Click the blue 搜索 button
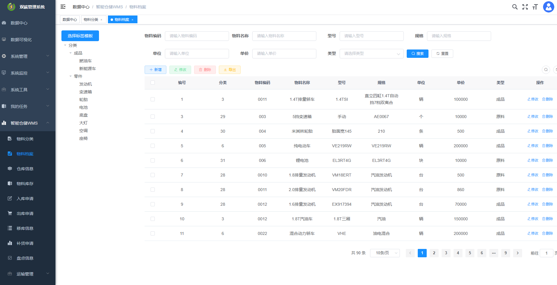 click(417, 54)
